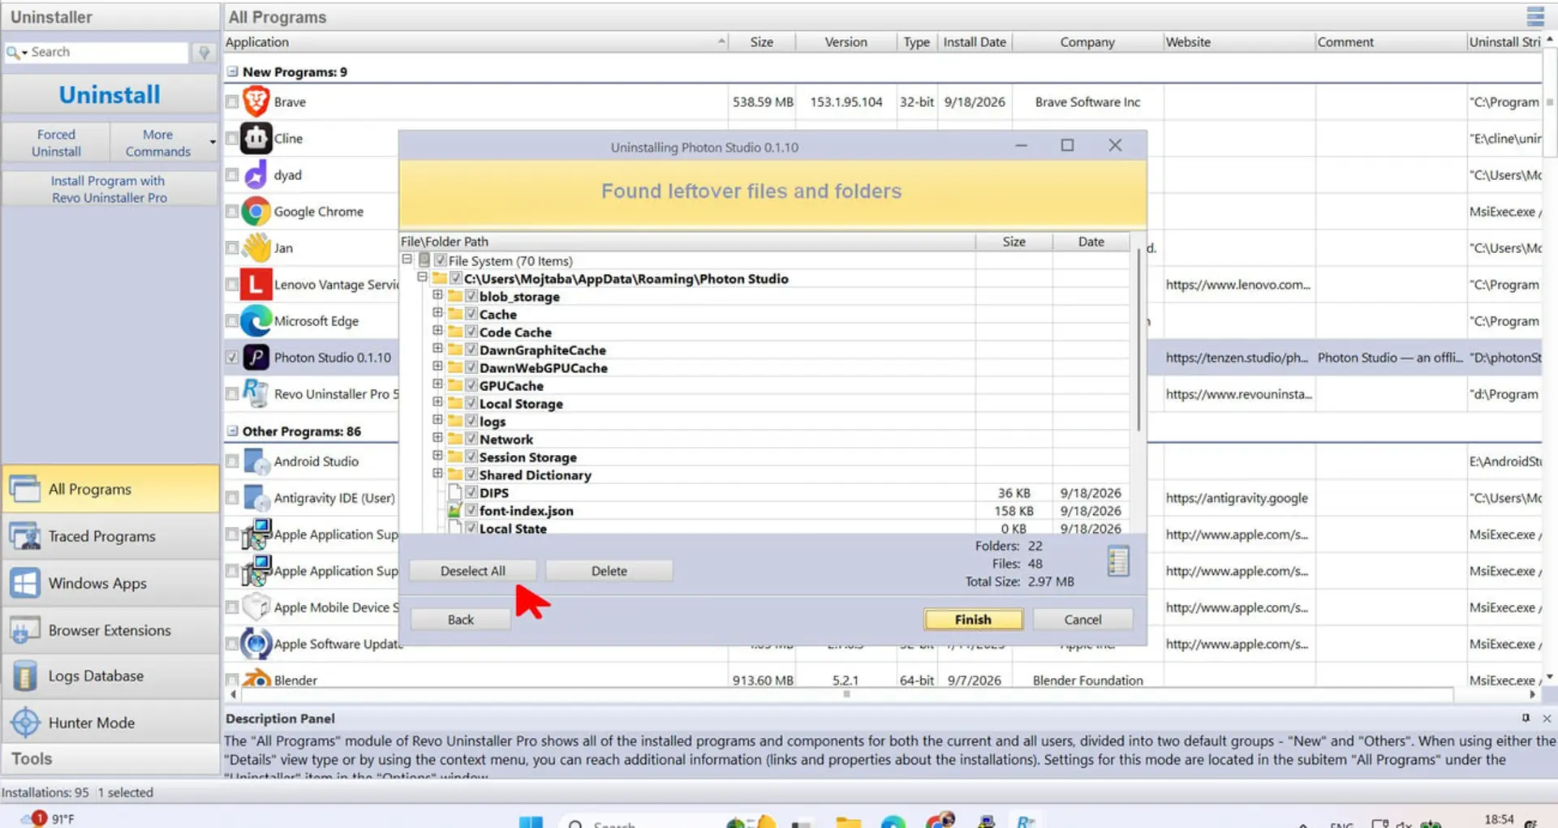Screen dimensions: 1558x828
Task: Uncheck the Photon Studio 0.1.10 checkbox
Action: [x=232, y=358]
